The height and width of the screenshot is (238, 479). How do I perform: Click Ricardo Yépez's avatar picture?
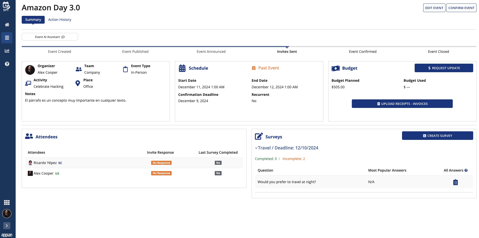(30, 163)
